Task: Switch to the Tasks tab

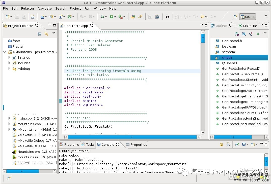Action: [88, 144]
